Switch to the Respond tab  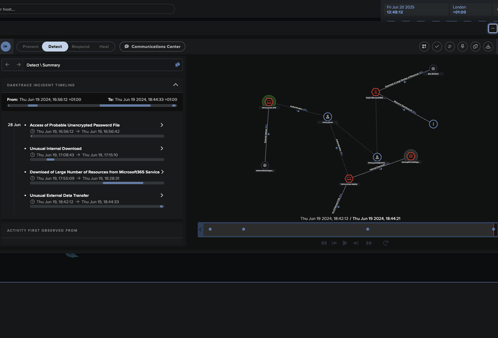point(80,47)
